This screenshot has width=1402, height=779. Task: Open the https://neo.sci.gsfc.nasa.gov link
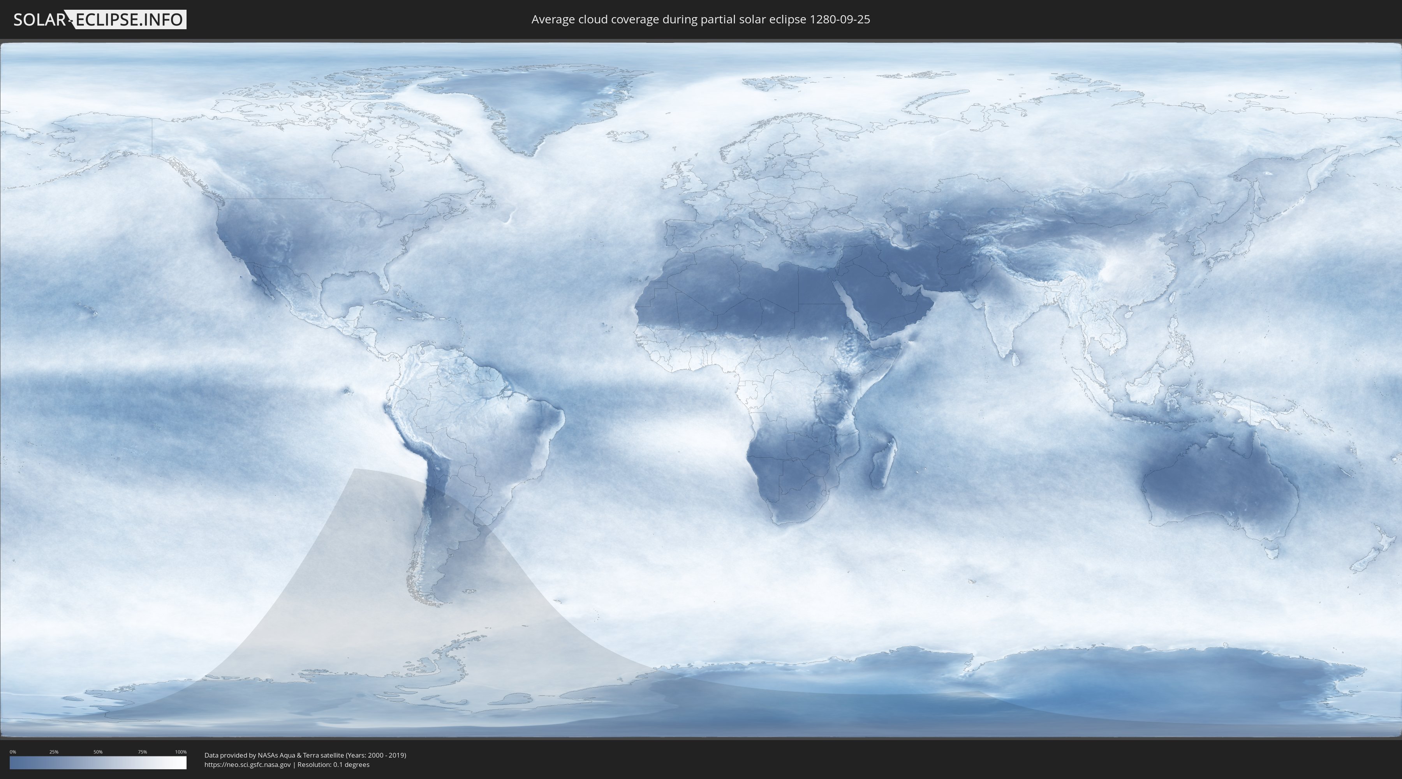coord(248,765)
